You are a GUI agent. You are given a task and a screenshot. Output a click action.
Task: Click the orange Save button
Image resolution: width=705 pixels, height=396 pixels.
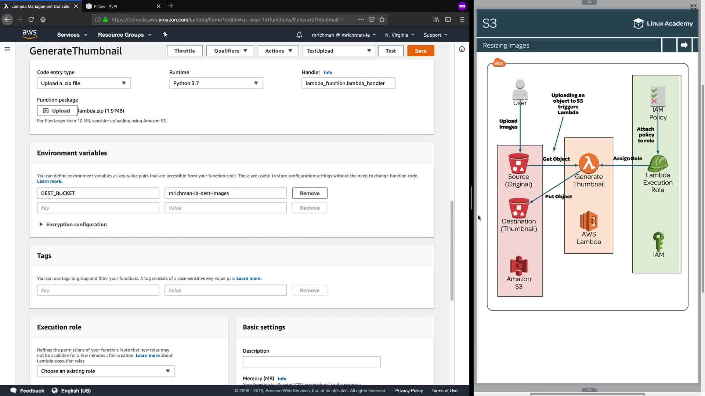pos(420,51)
